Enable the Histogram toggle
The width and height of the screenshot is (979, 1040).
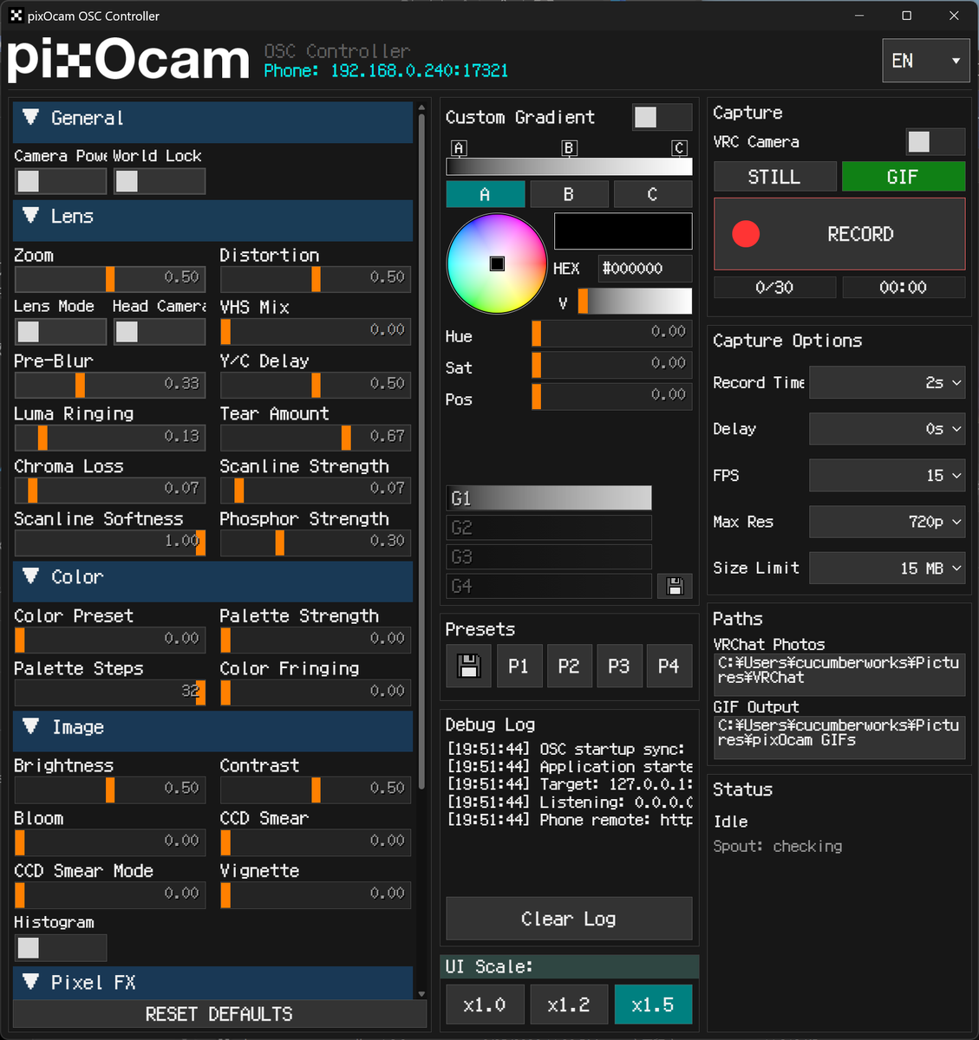click(60, 947)
